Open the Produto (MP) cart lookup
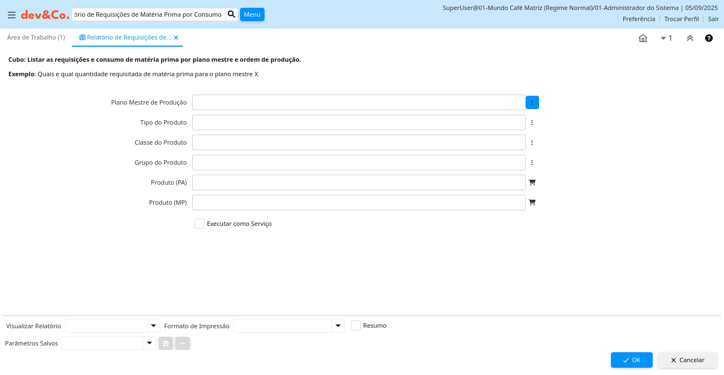The image size is (724, 375). pos(532,203)
